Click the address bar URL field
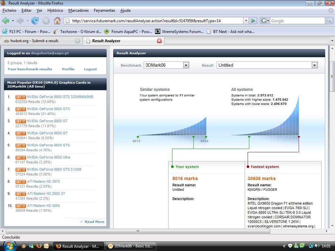 click(x=154, y=21)
